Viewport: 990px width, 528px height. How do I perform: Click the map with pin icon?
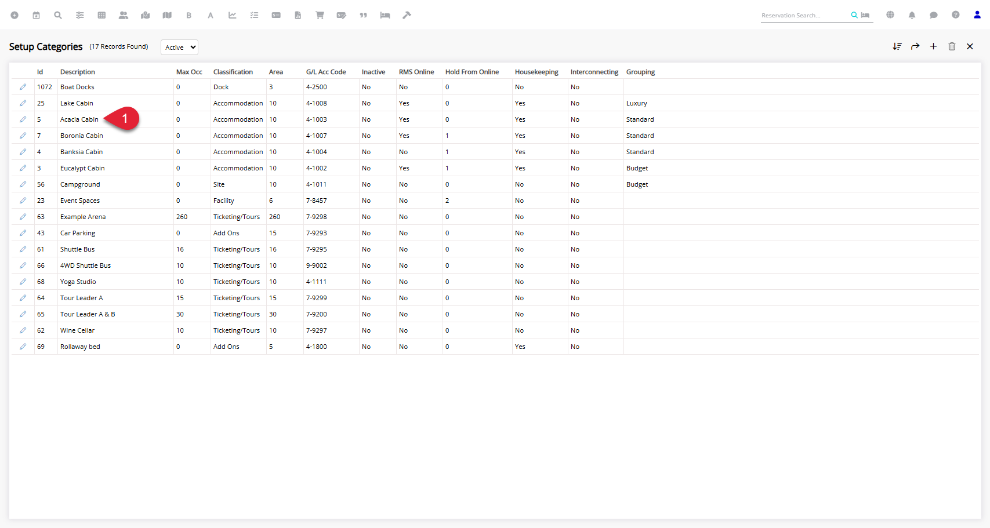145,15
